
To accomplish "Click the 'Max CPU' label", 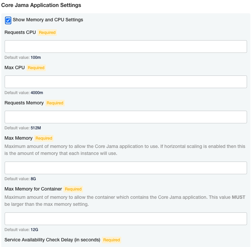I will tap(15, 67).
